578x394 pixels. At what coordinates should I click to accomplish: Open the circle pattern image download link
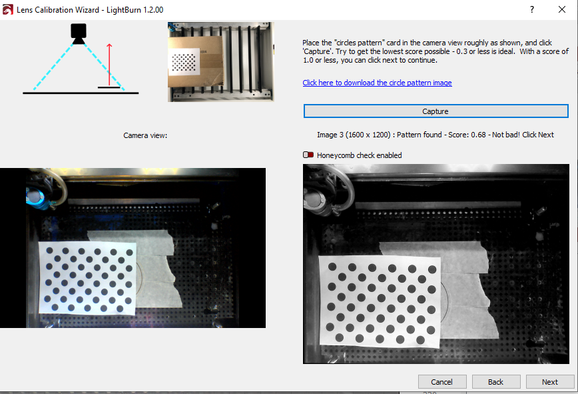point(377,83)
